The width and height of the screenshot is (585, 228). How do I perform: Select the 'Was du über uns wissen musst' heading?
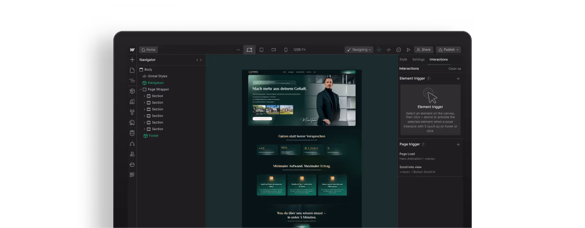[301, 215]
